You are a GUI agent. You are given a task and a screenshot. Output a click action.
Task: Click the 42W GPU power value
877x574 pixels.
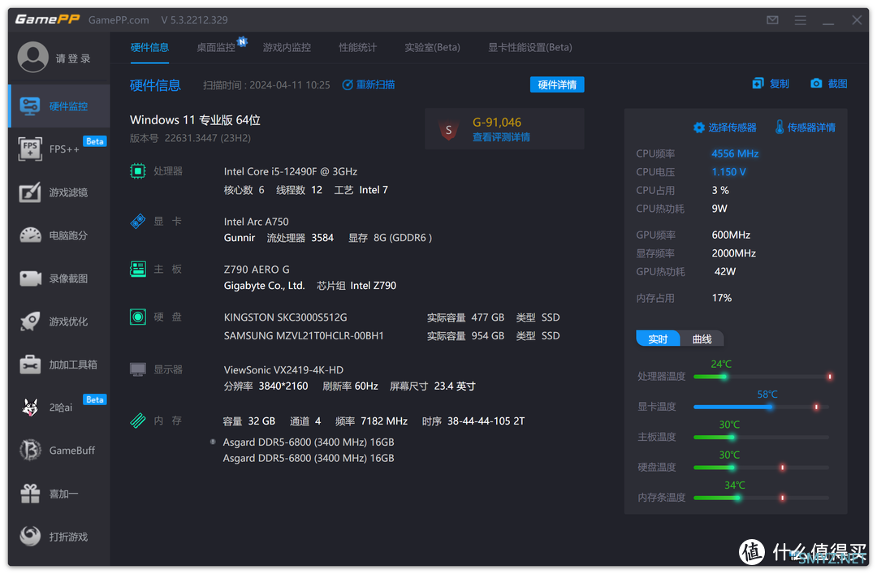725,271
